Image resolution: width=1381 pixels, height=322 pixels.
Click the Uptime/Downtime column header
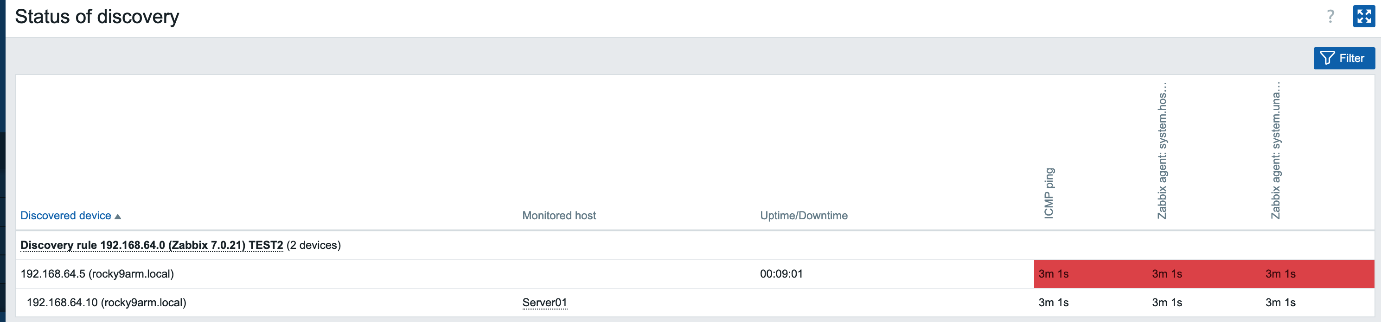click(803, 216)
